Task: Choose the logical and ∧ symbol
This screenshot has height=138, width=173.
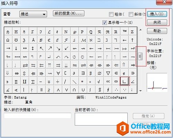Action: pos(58,90)
